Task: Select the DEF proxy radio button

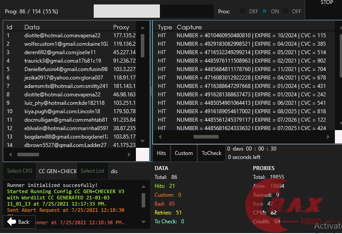Action: click(243, 12)
